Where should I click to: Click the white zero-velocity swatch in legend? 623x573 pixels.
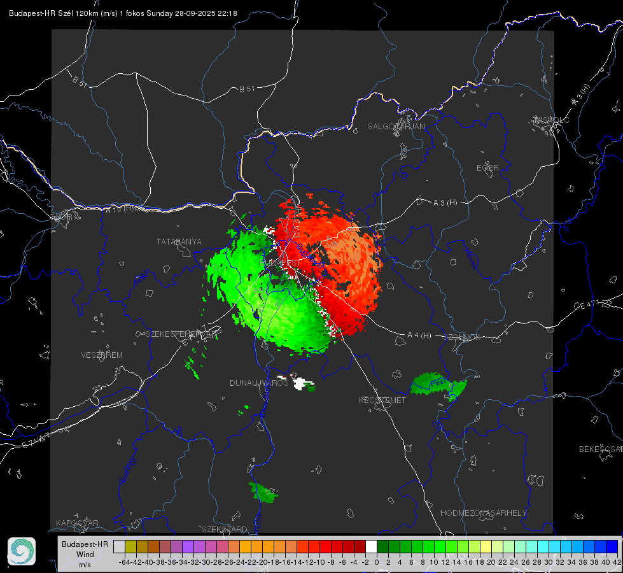[371, 546]
